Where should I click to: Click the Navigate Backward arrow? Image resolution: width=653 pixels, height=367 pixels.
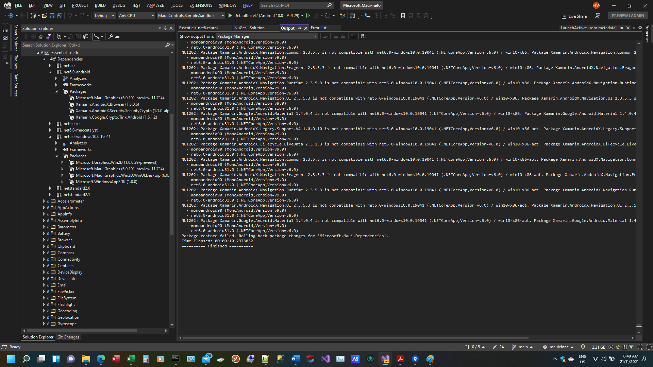(11, 16)
